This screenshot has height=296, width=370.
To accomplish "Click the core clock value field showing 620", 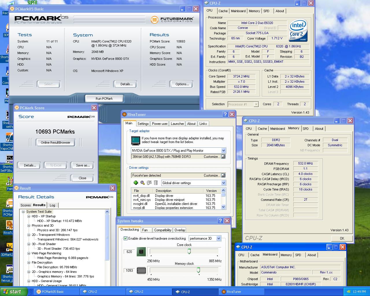I will tap(129, 252).
